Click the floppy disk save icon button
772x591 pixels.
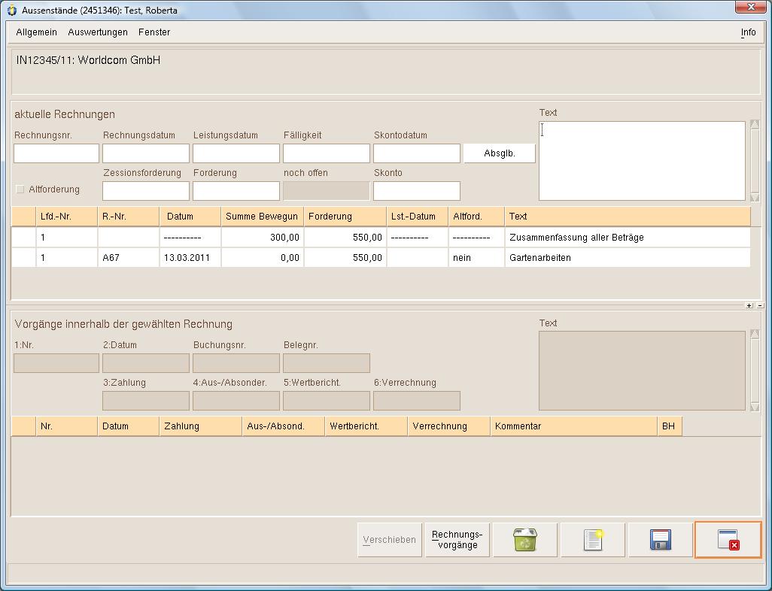coord(660,540)
